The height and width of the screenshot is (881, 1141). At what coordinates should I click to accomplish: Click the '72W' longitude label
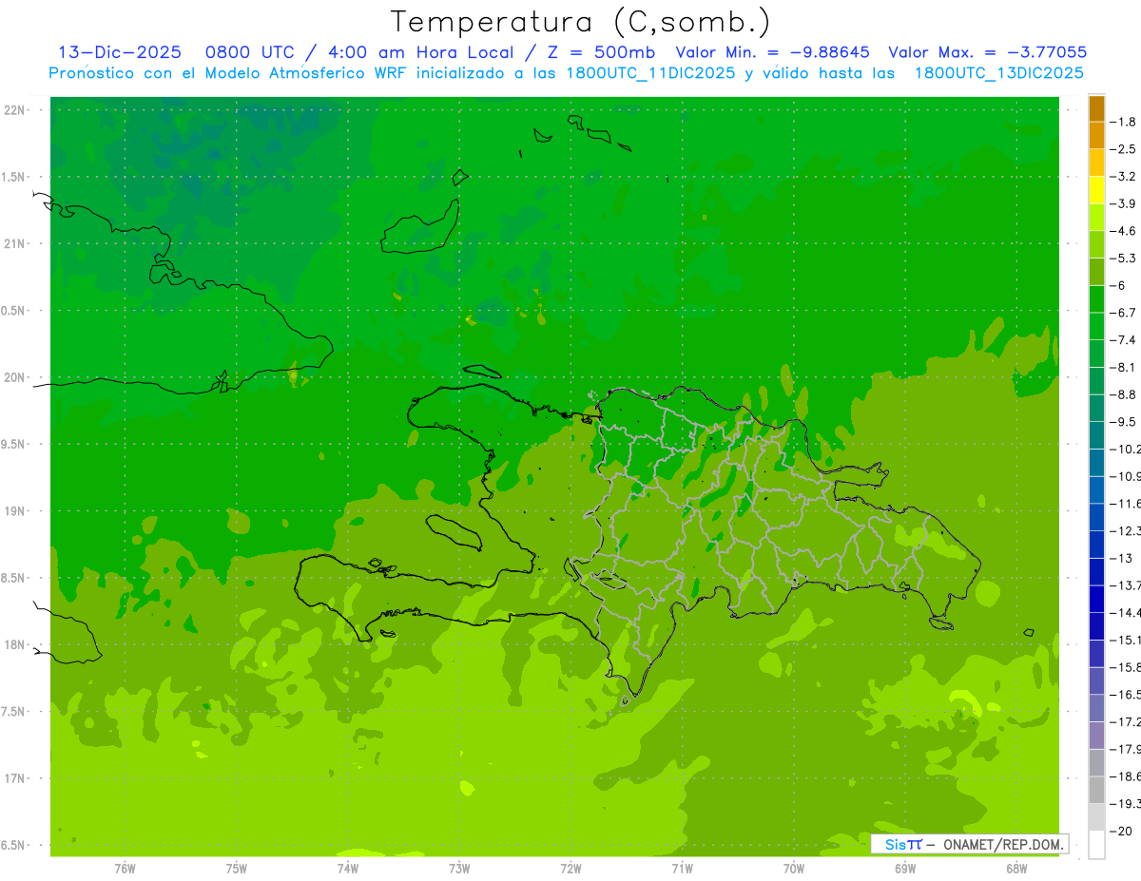tap(570, 868)
